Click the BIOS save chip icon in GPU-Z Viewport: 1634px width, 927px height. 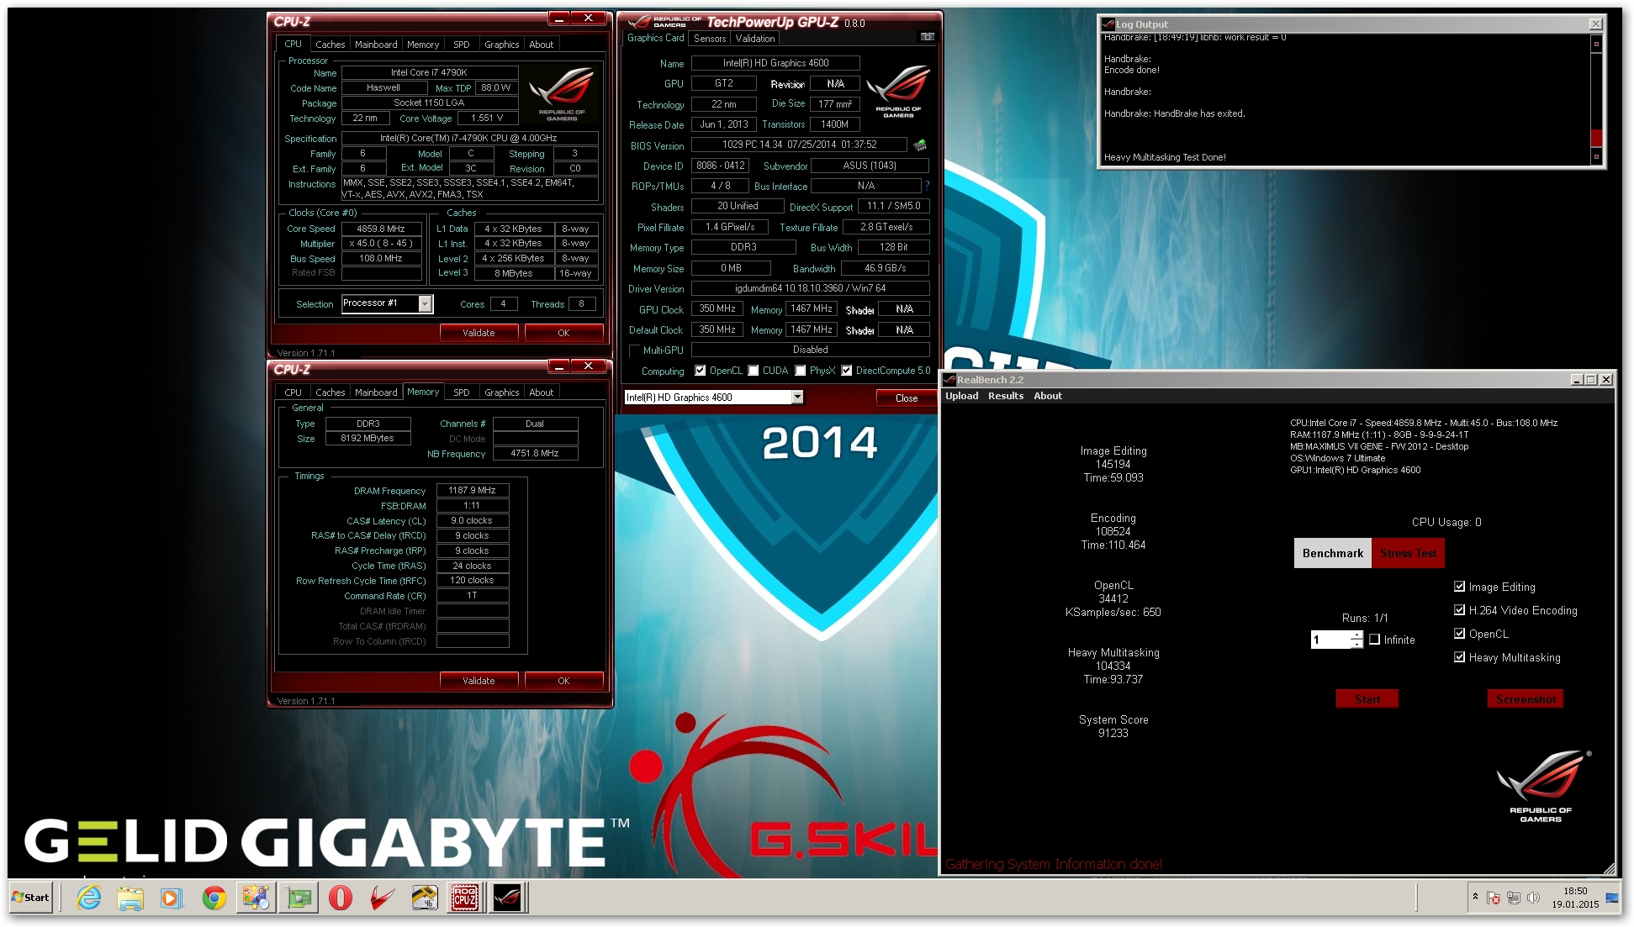tap(920, 145)
